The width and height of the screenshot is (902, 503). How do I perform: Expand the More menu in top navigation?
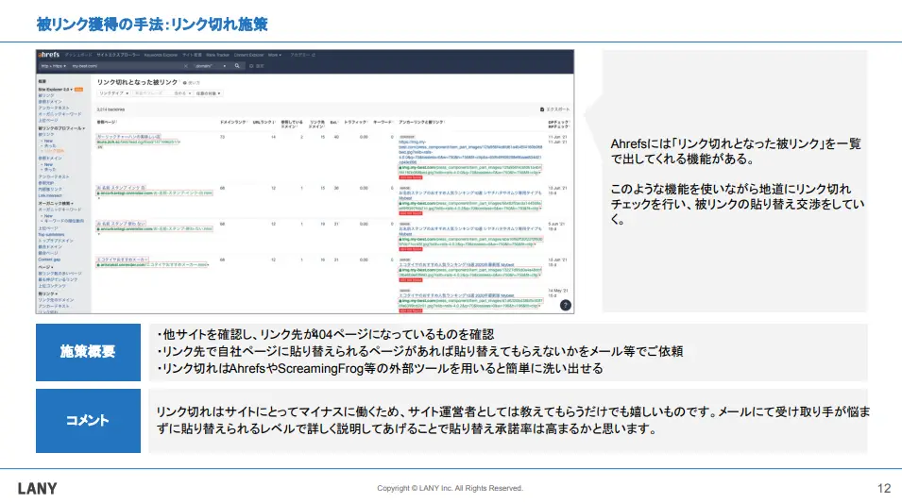tap(275, 55)
